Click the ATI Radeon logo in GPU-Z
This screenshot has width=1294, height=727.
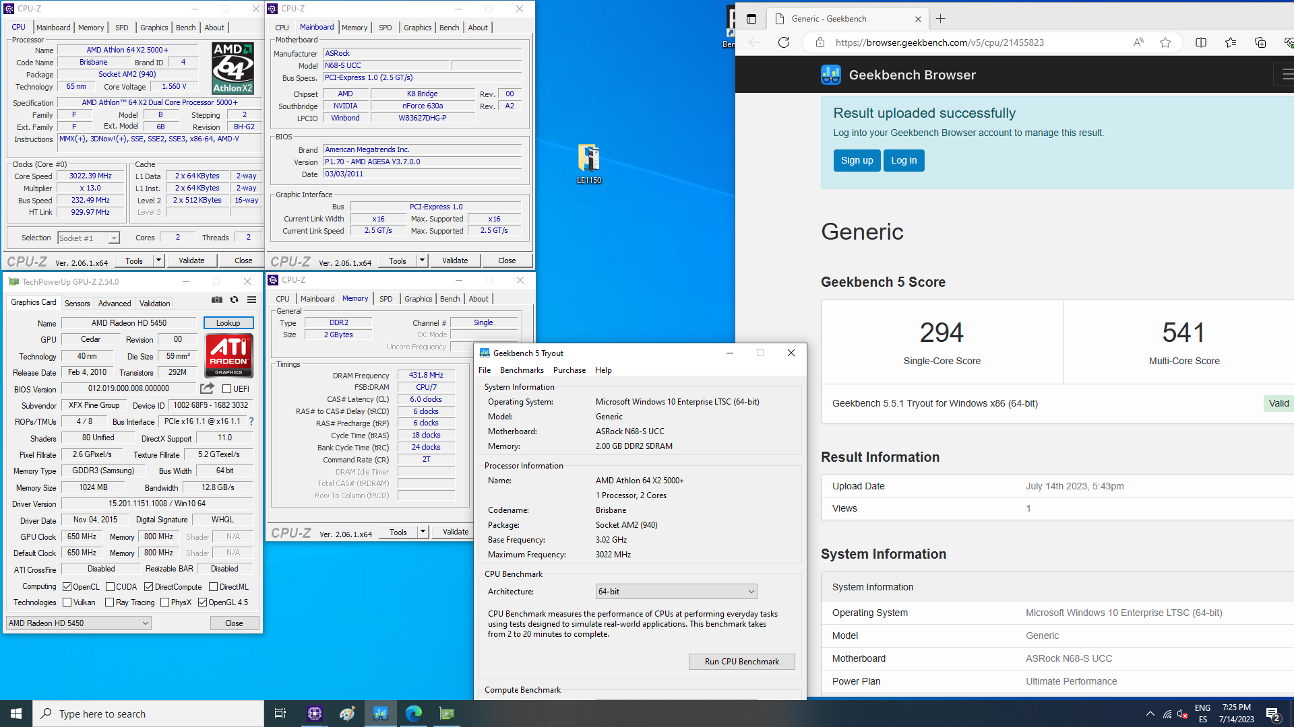click(228, 355)
